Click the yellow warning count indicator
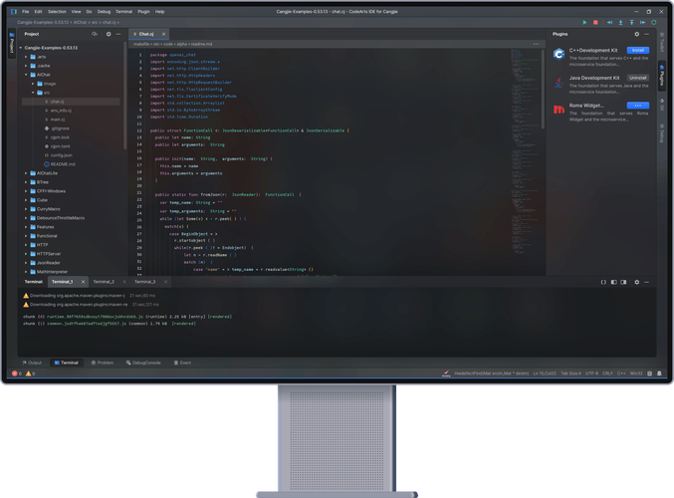Screen dimensions: 674x498 coord(30,373)
